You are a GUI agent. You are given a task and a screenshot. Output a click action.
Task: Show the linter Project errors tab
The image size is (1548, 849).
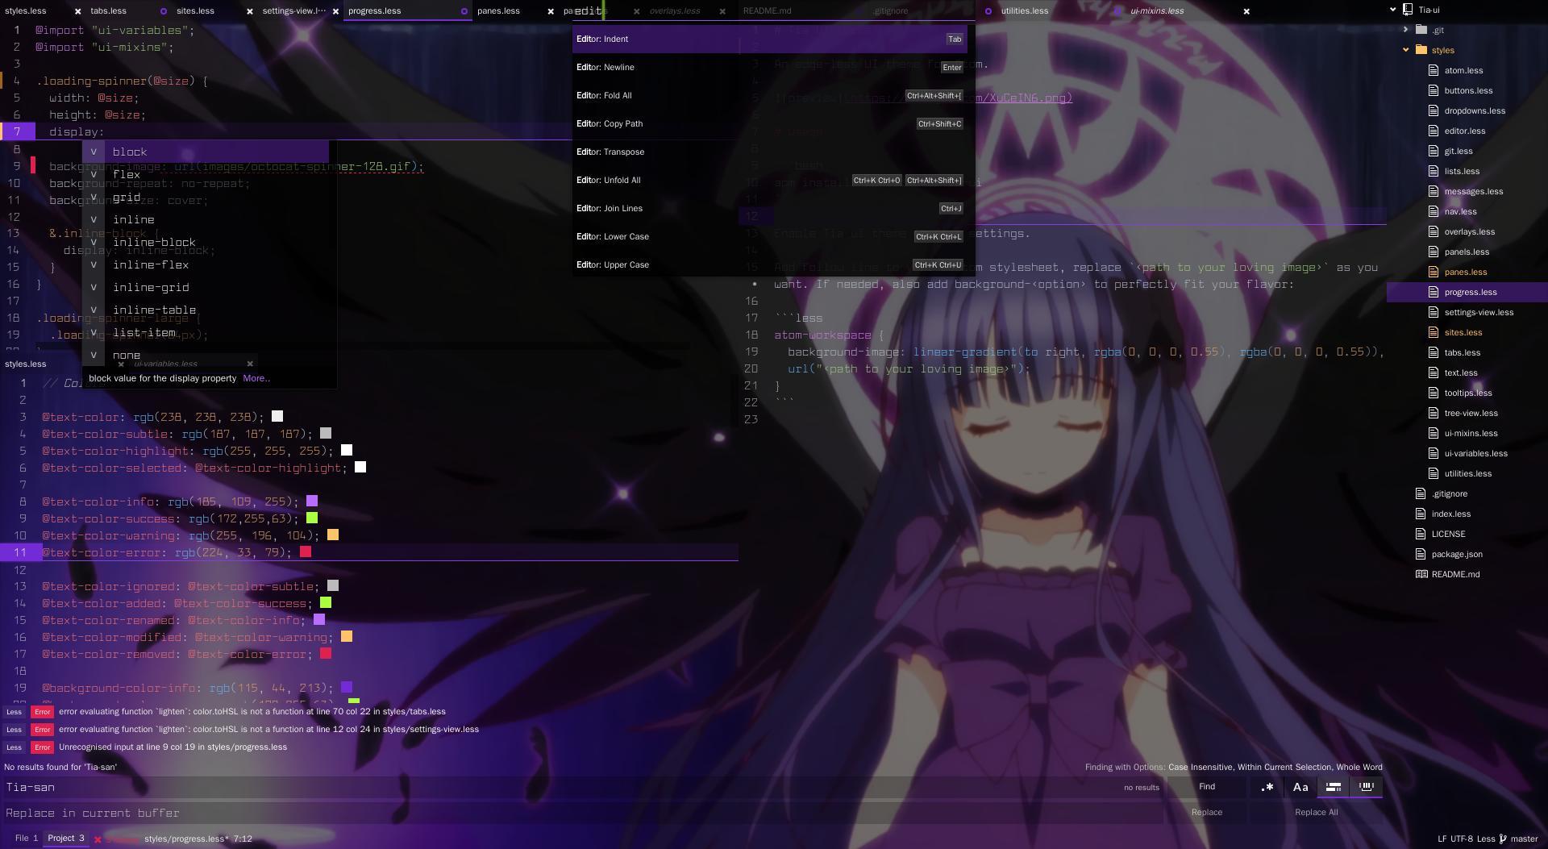(66, 839)
